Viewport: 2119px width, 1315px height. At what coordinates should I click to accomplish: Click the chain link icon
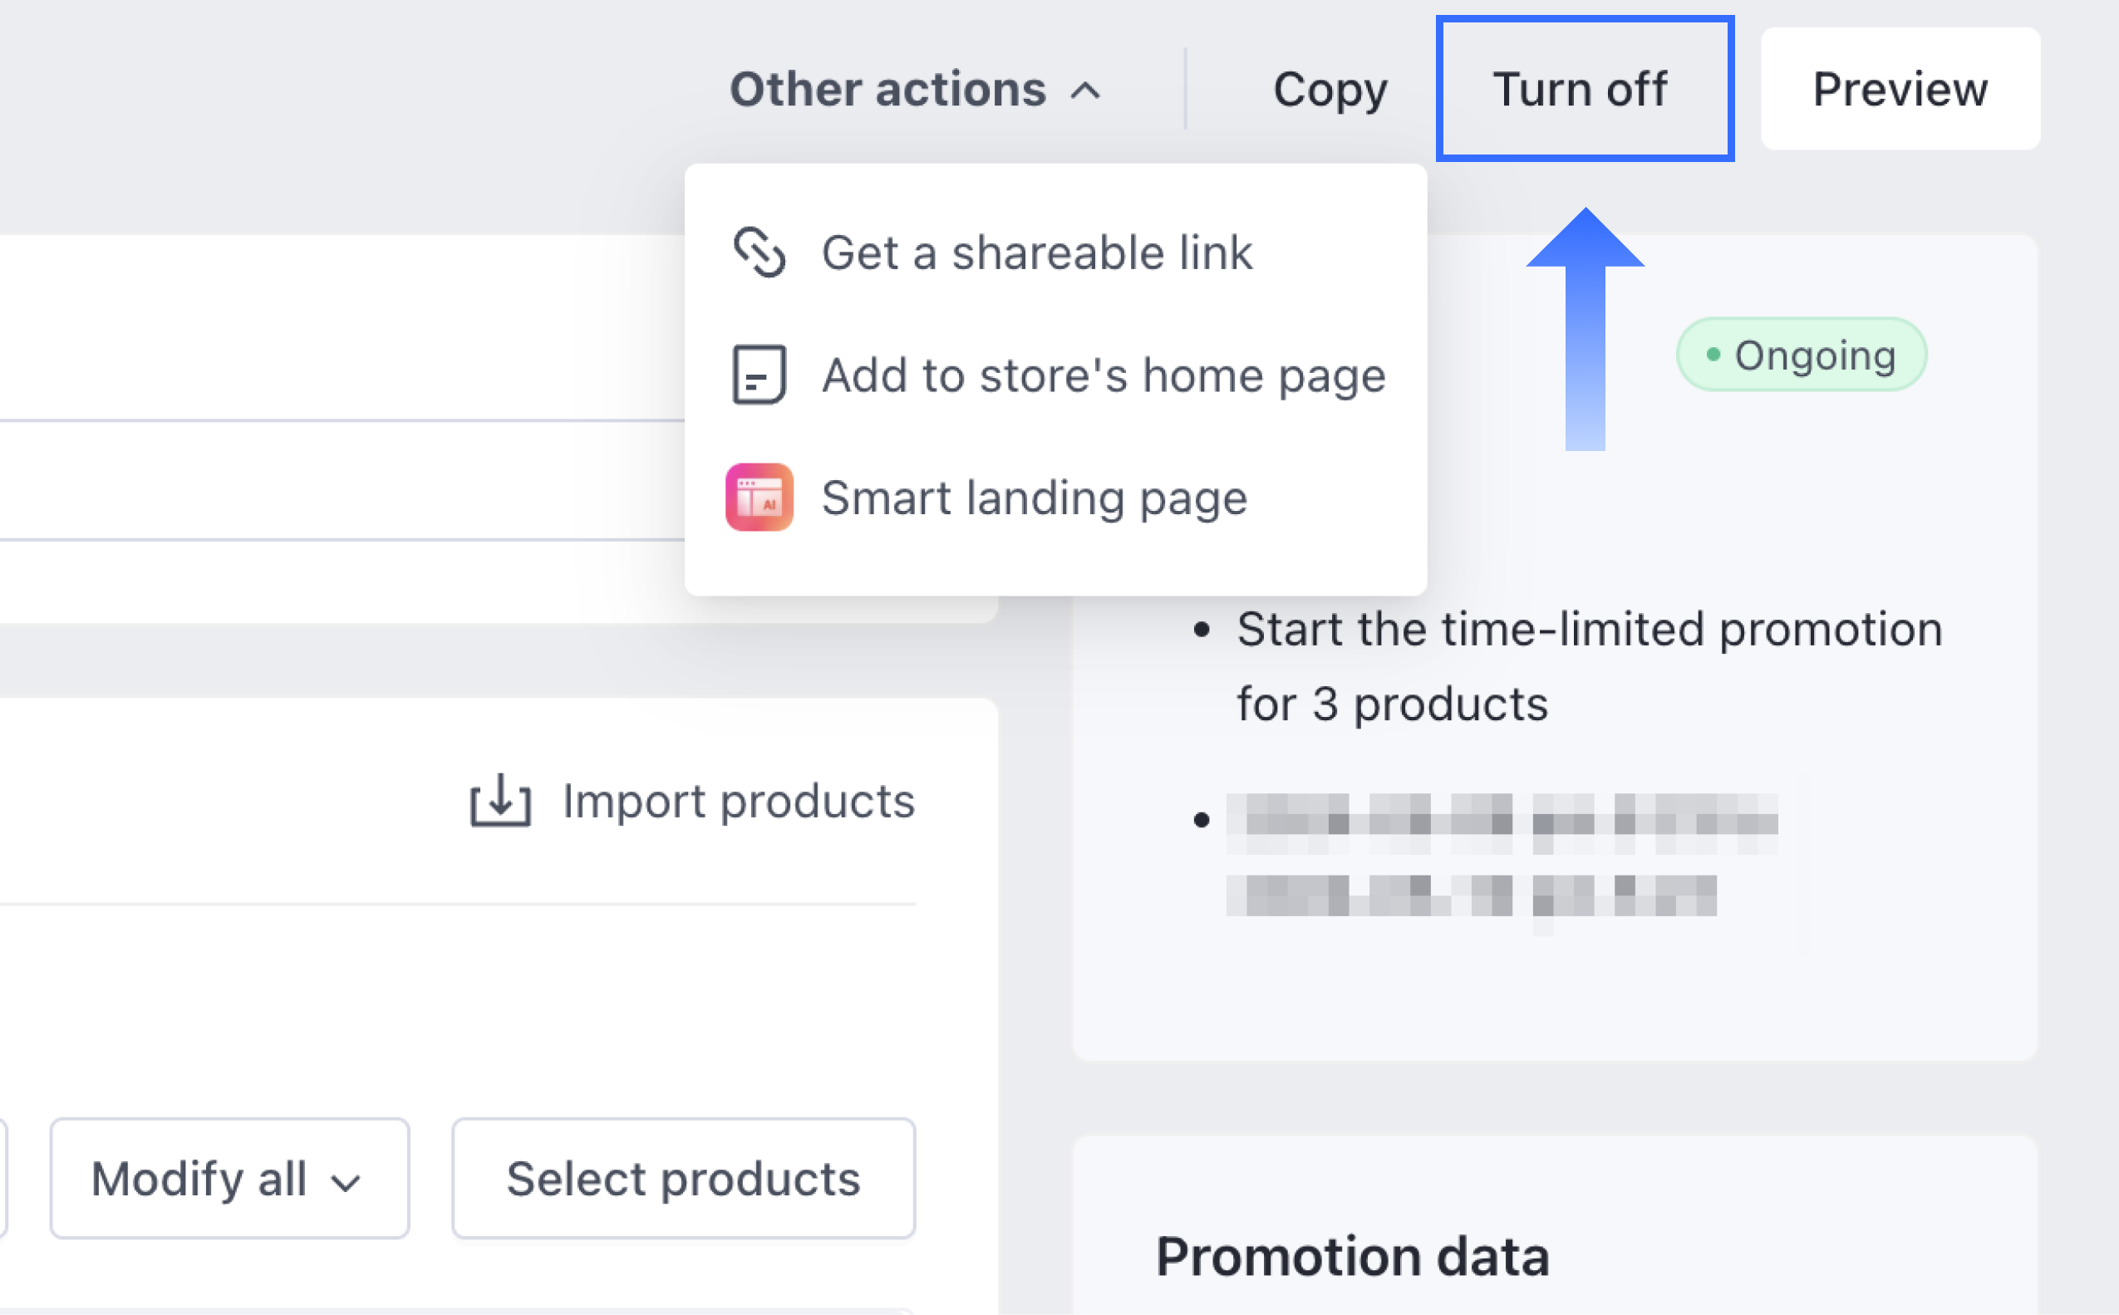(760, 253)
